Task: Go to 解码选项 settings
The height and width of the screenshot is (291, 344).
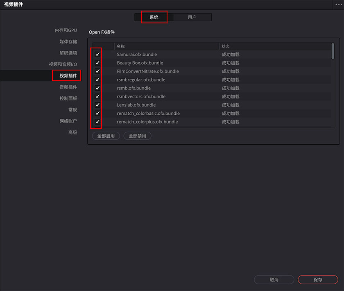Action: click(68, 53)
